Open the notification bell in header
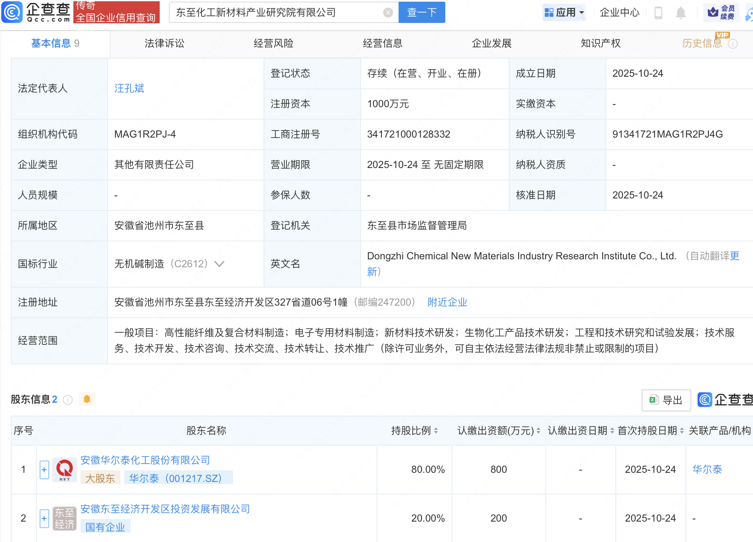 [x=680, y=13]
